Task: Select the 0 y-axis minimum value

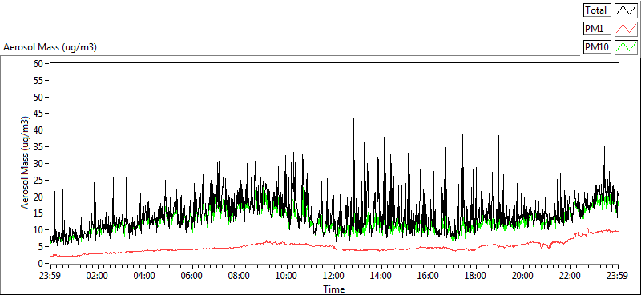Action: point(41,263)
